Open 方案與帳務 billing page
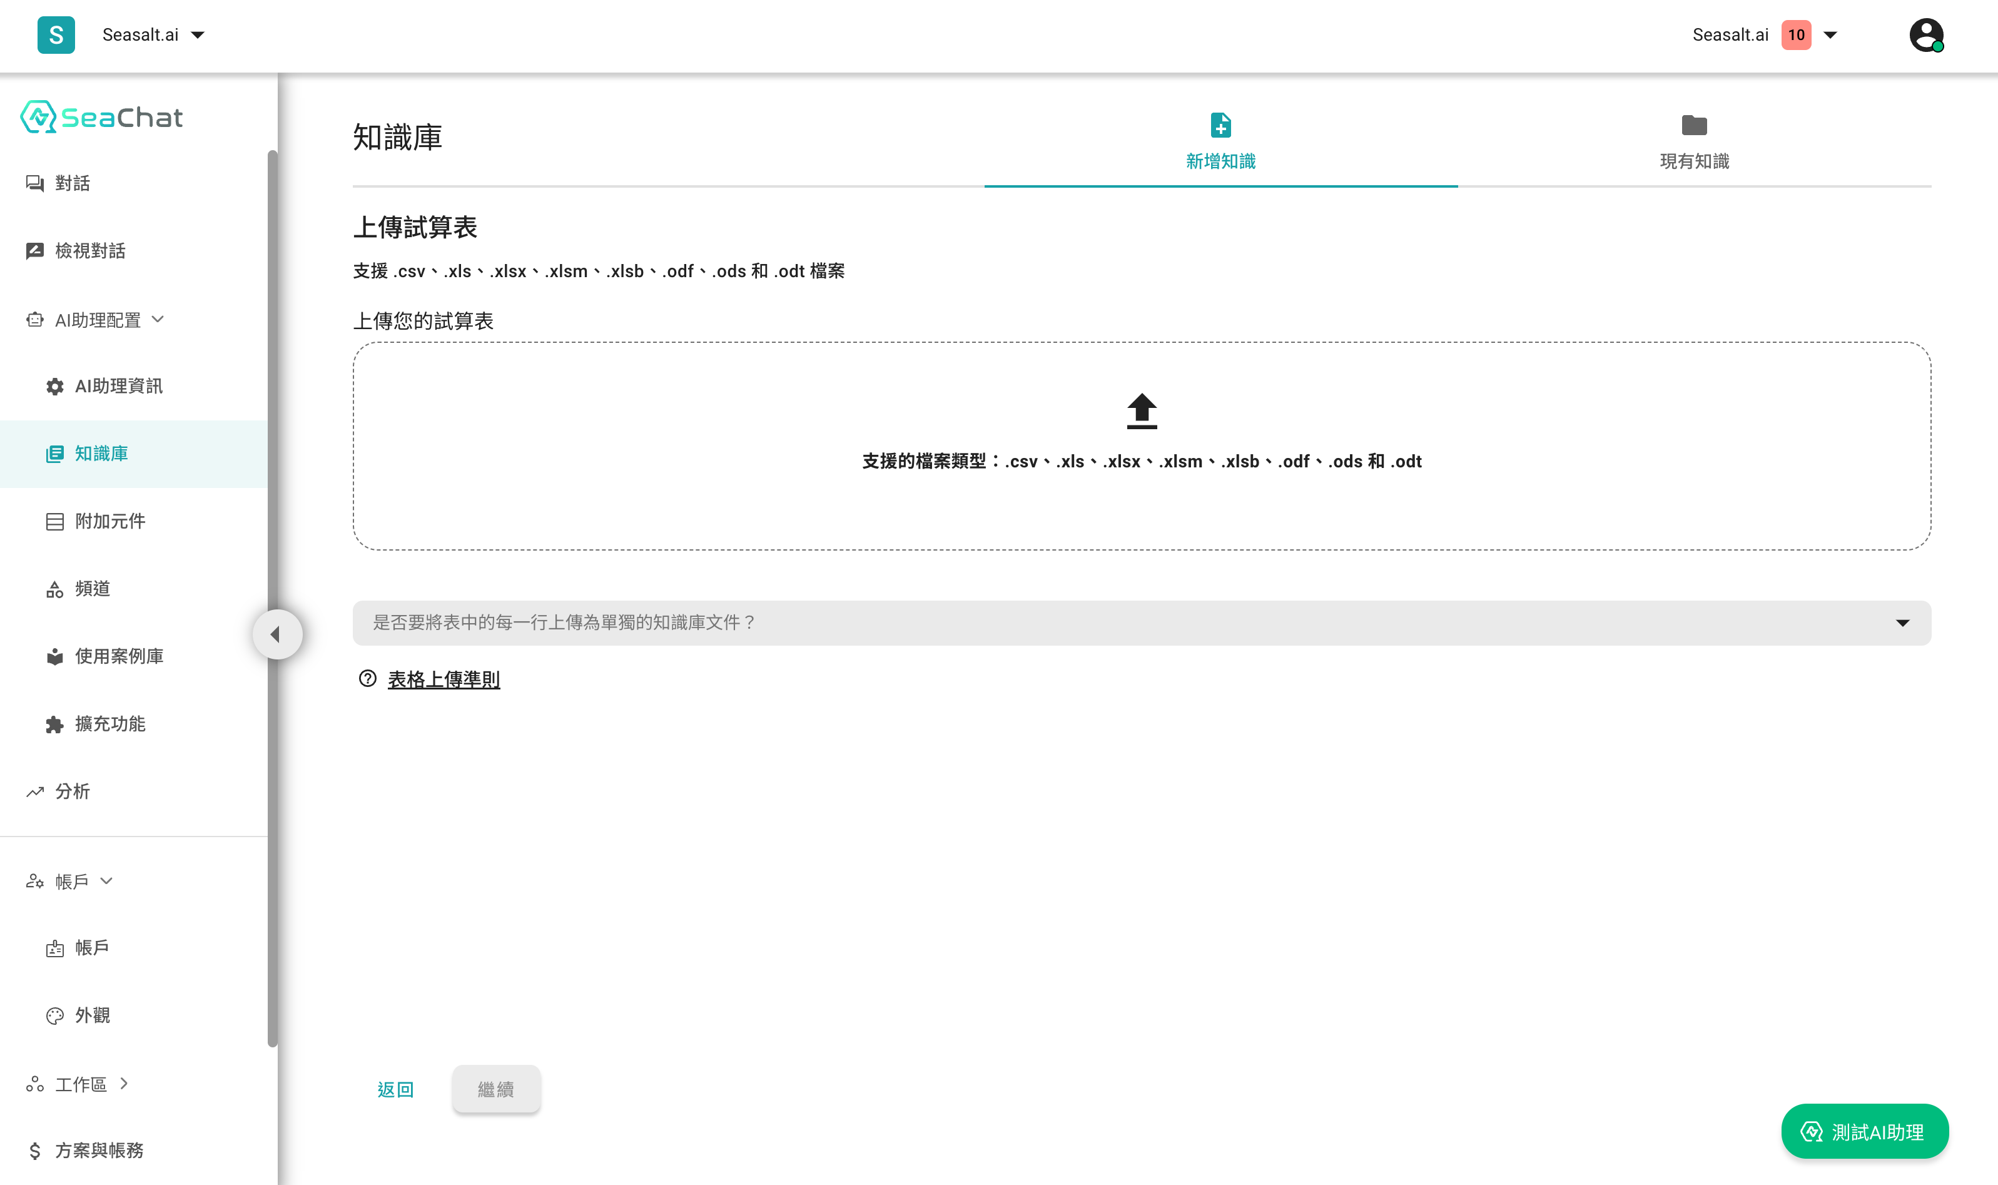 [x=134, y=1151]
